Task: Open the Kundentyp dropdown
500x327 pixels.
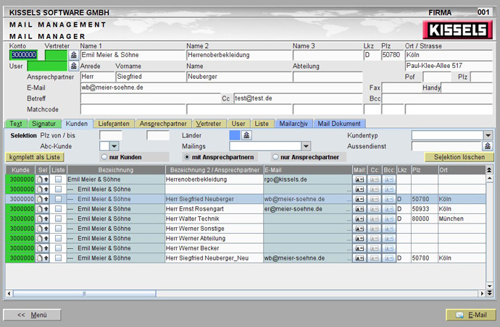Action: [488, 135]
